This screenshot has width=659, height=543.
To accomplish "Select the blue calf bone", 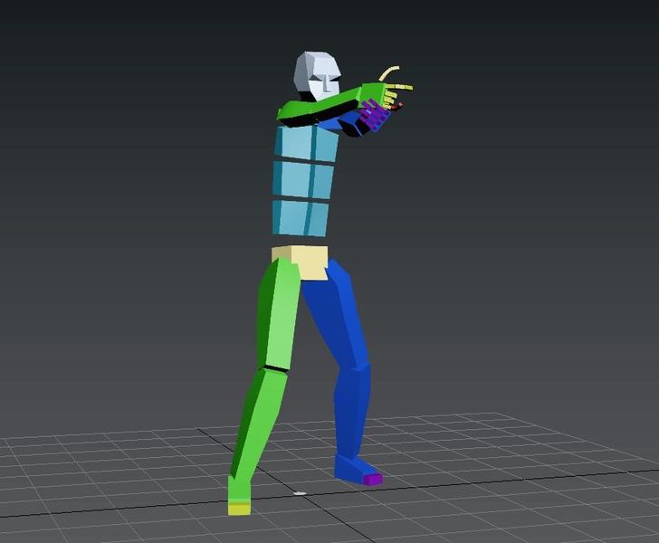I will click(352, 410).
